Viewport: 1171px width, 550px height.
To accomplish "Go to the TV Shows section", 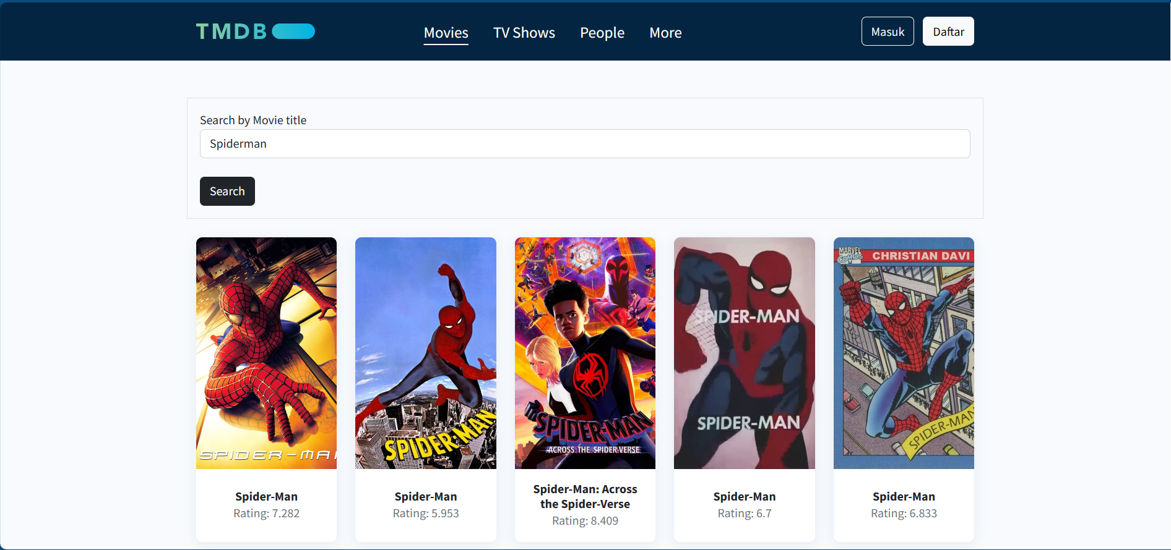I will (524, 33).
